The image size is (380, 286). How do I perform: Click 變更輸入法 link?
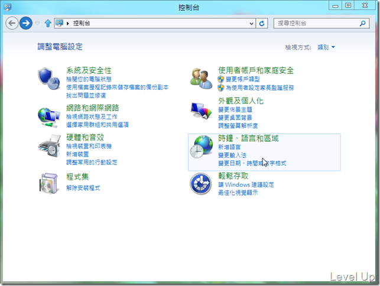pos(232,155)
